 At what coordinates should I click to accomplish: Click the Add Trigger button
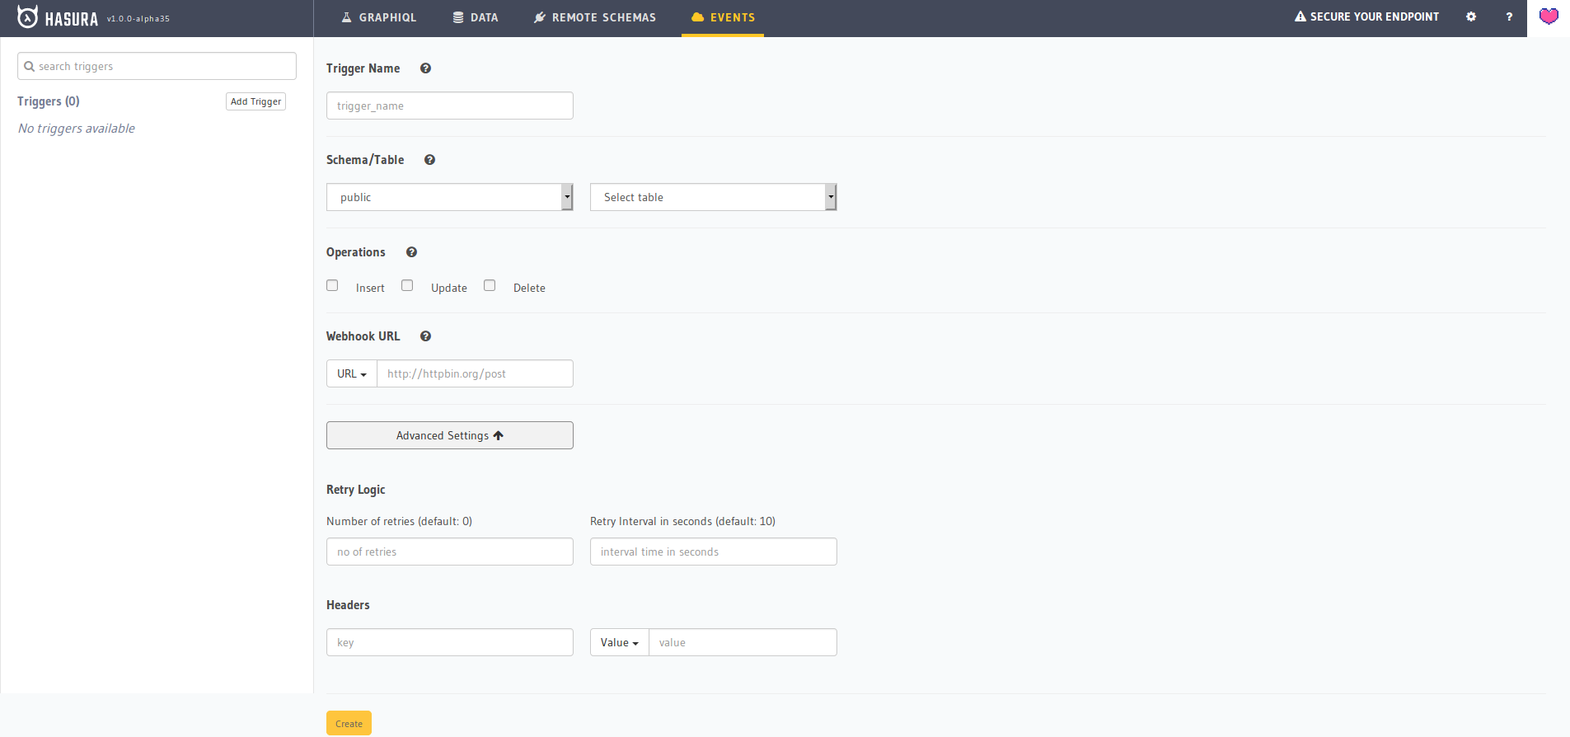[255, 101]
